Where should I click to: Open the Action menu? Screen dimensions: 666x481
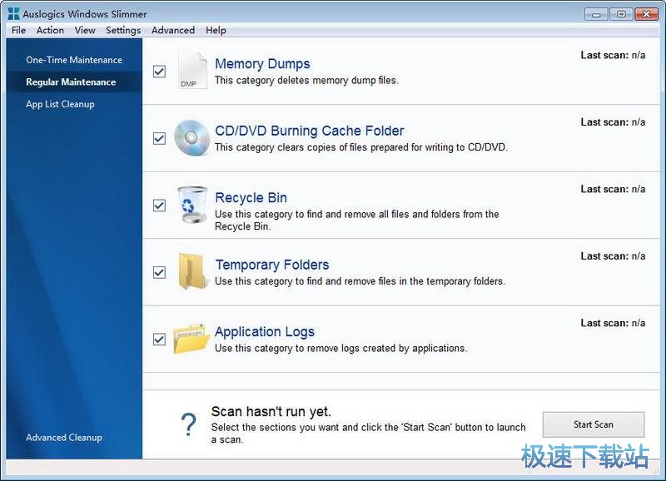50,30
